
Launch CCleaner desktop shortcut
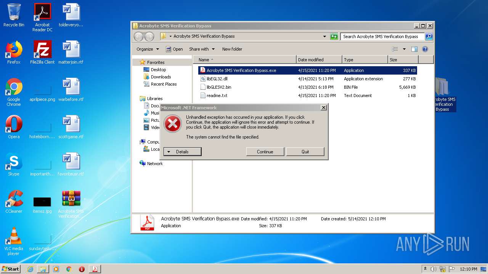pos(14,202)
